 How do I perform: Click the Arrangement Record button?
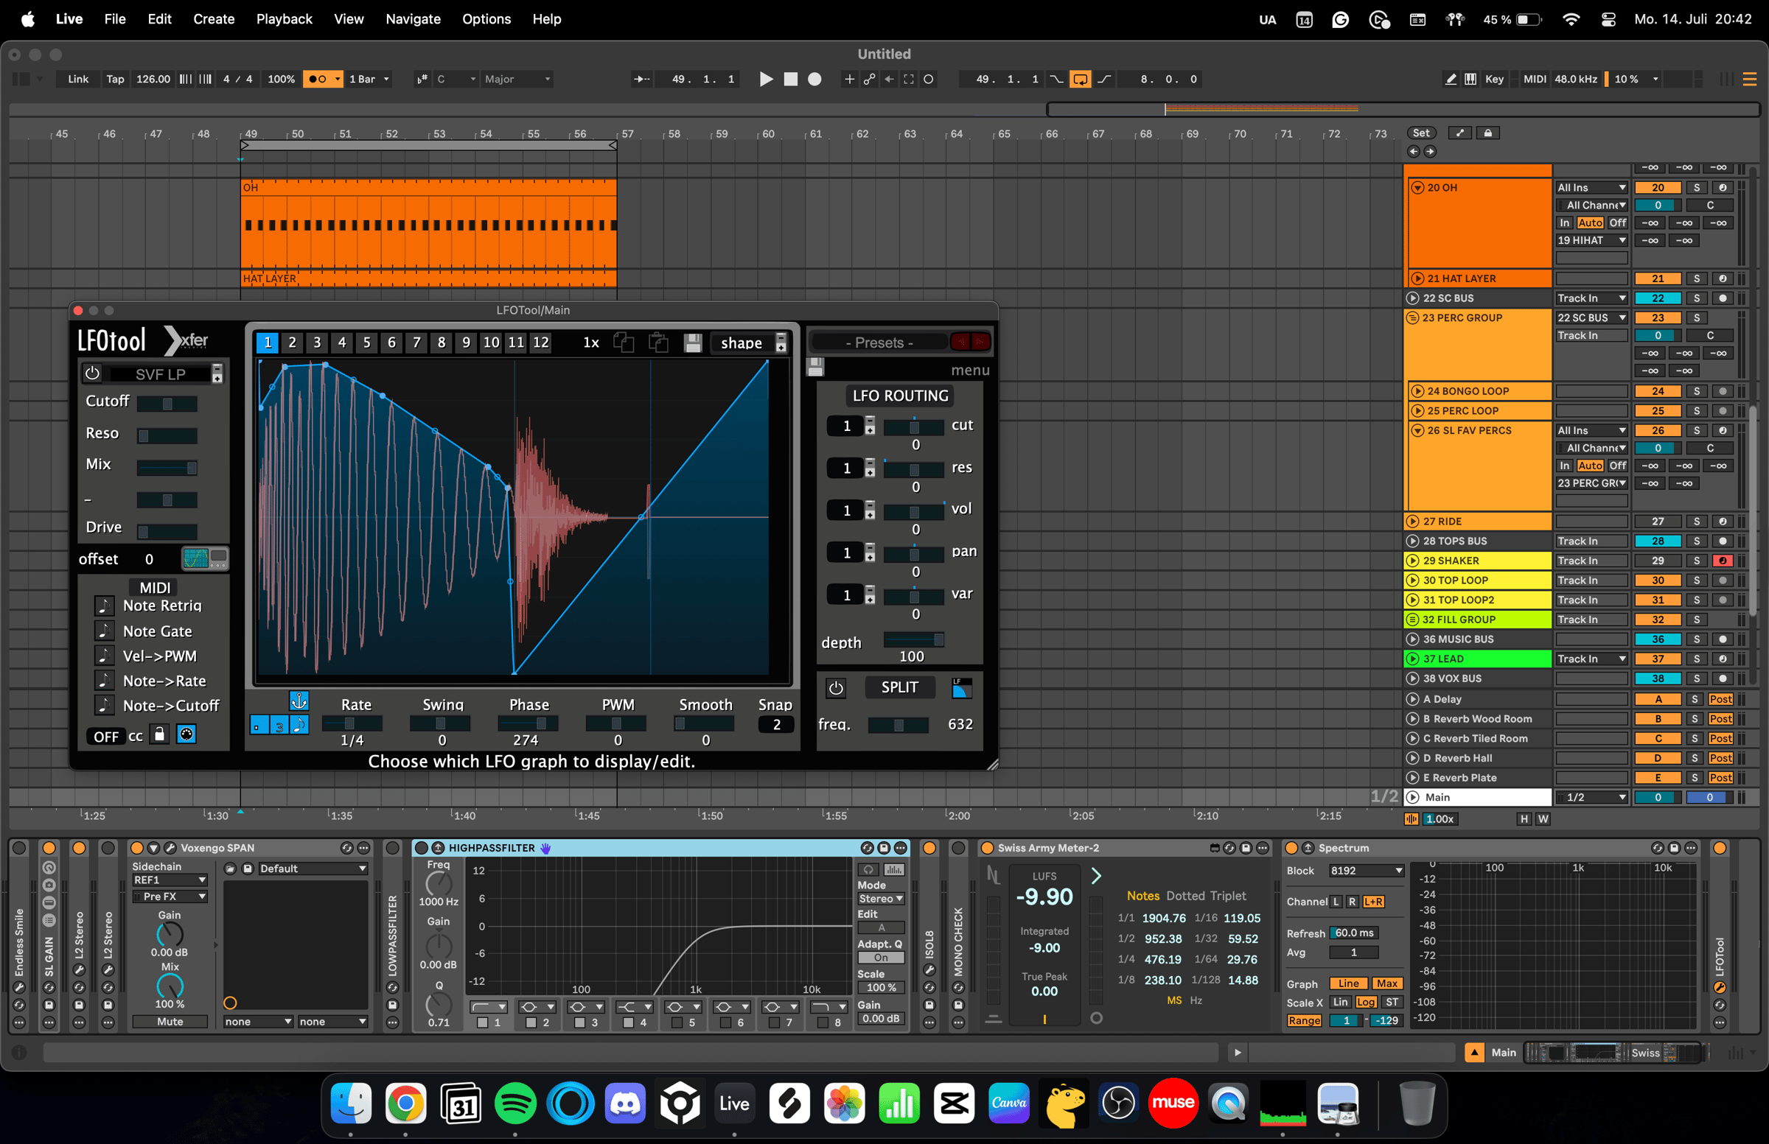tap(814, 79)
